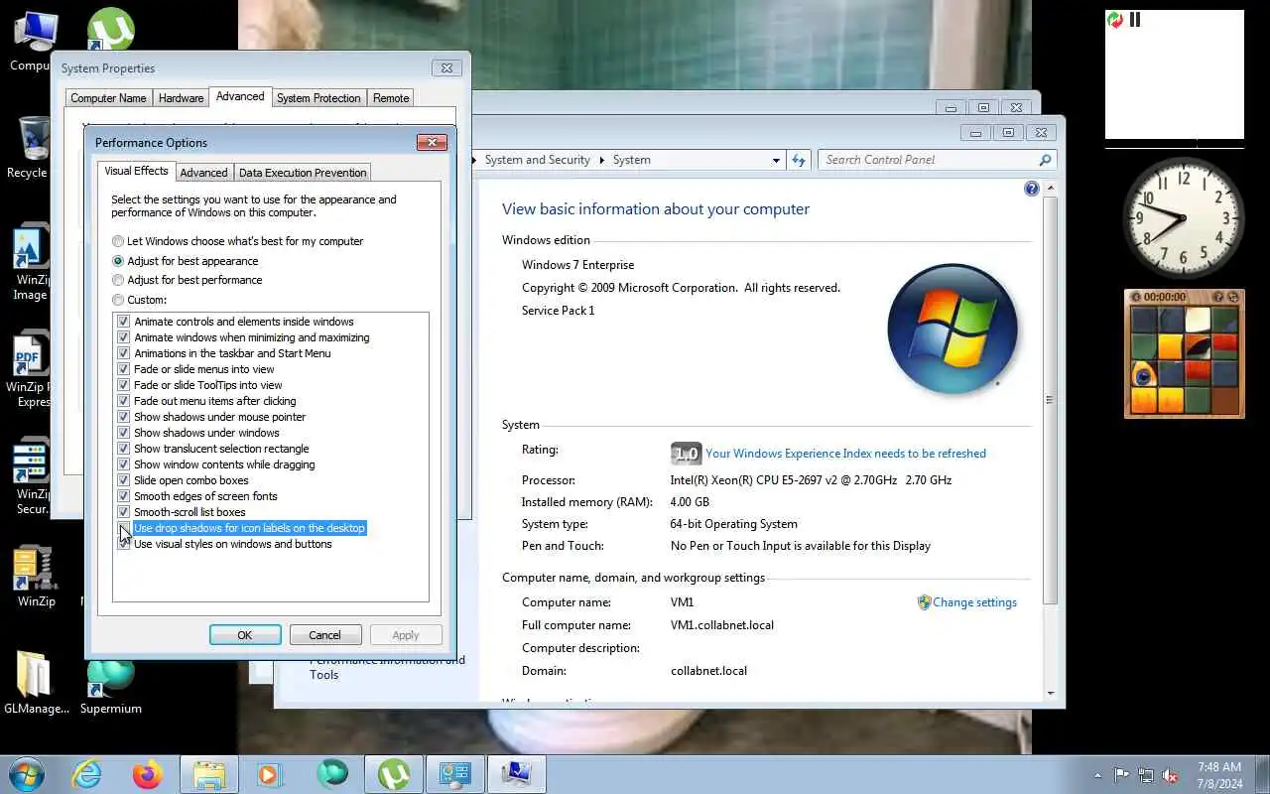
Task: Open Data Execution Prevention tab
Action: [x=303, y=173]
